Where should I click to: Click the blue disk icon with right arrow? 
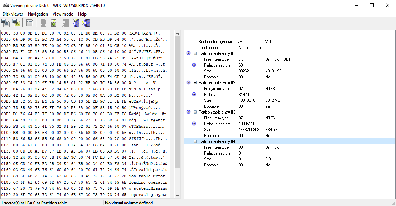86,23
